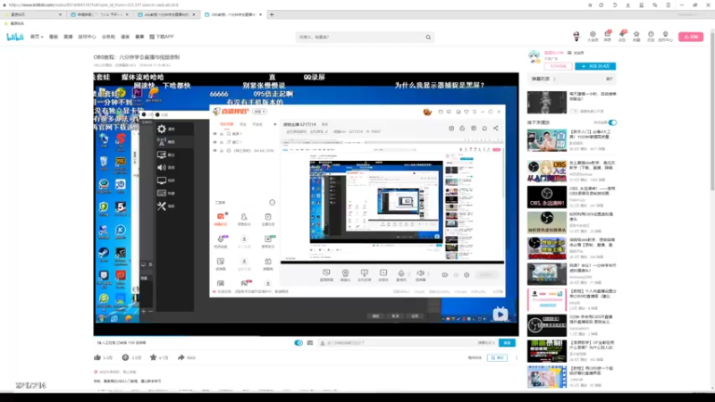This screenshot has width=715, height=402.
Task: Click the 笔记 notes button
Action: coord(497,358)
